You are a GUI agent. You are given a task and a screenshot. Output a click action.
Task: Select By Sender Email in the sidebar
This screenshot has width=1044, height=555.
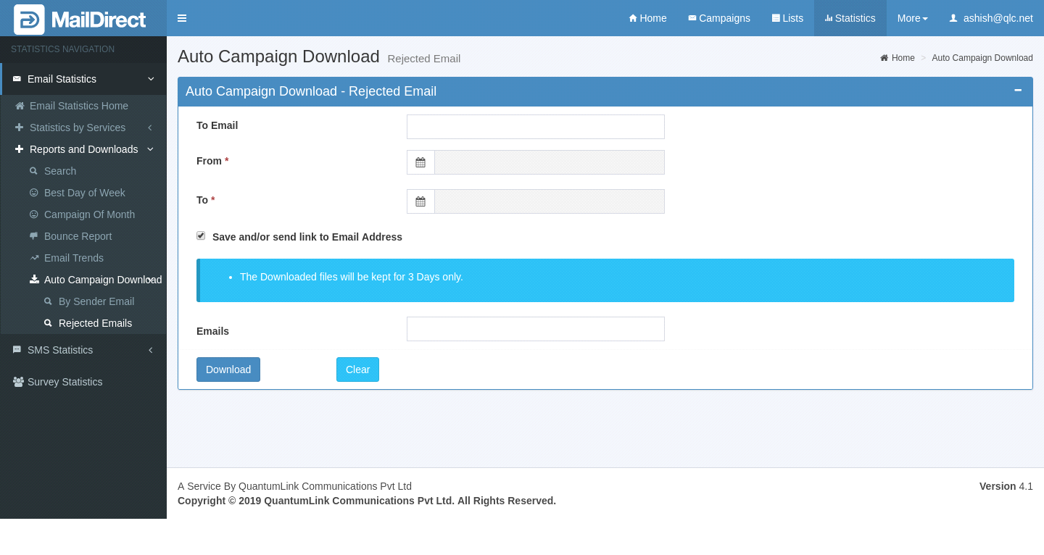click(96, 301)
